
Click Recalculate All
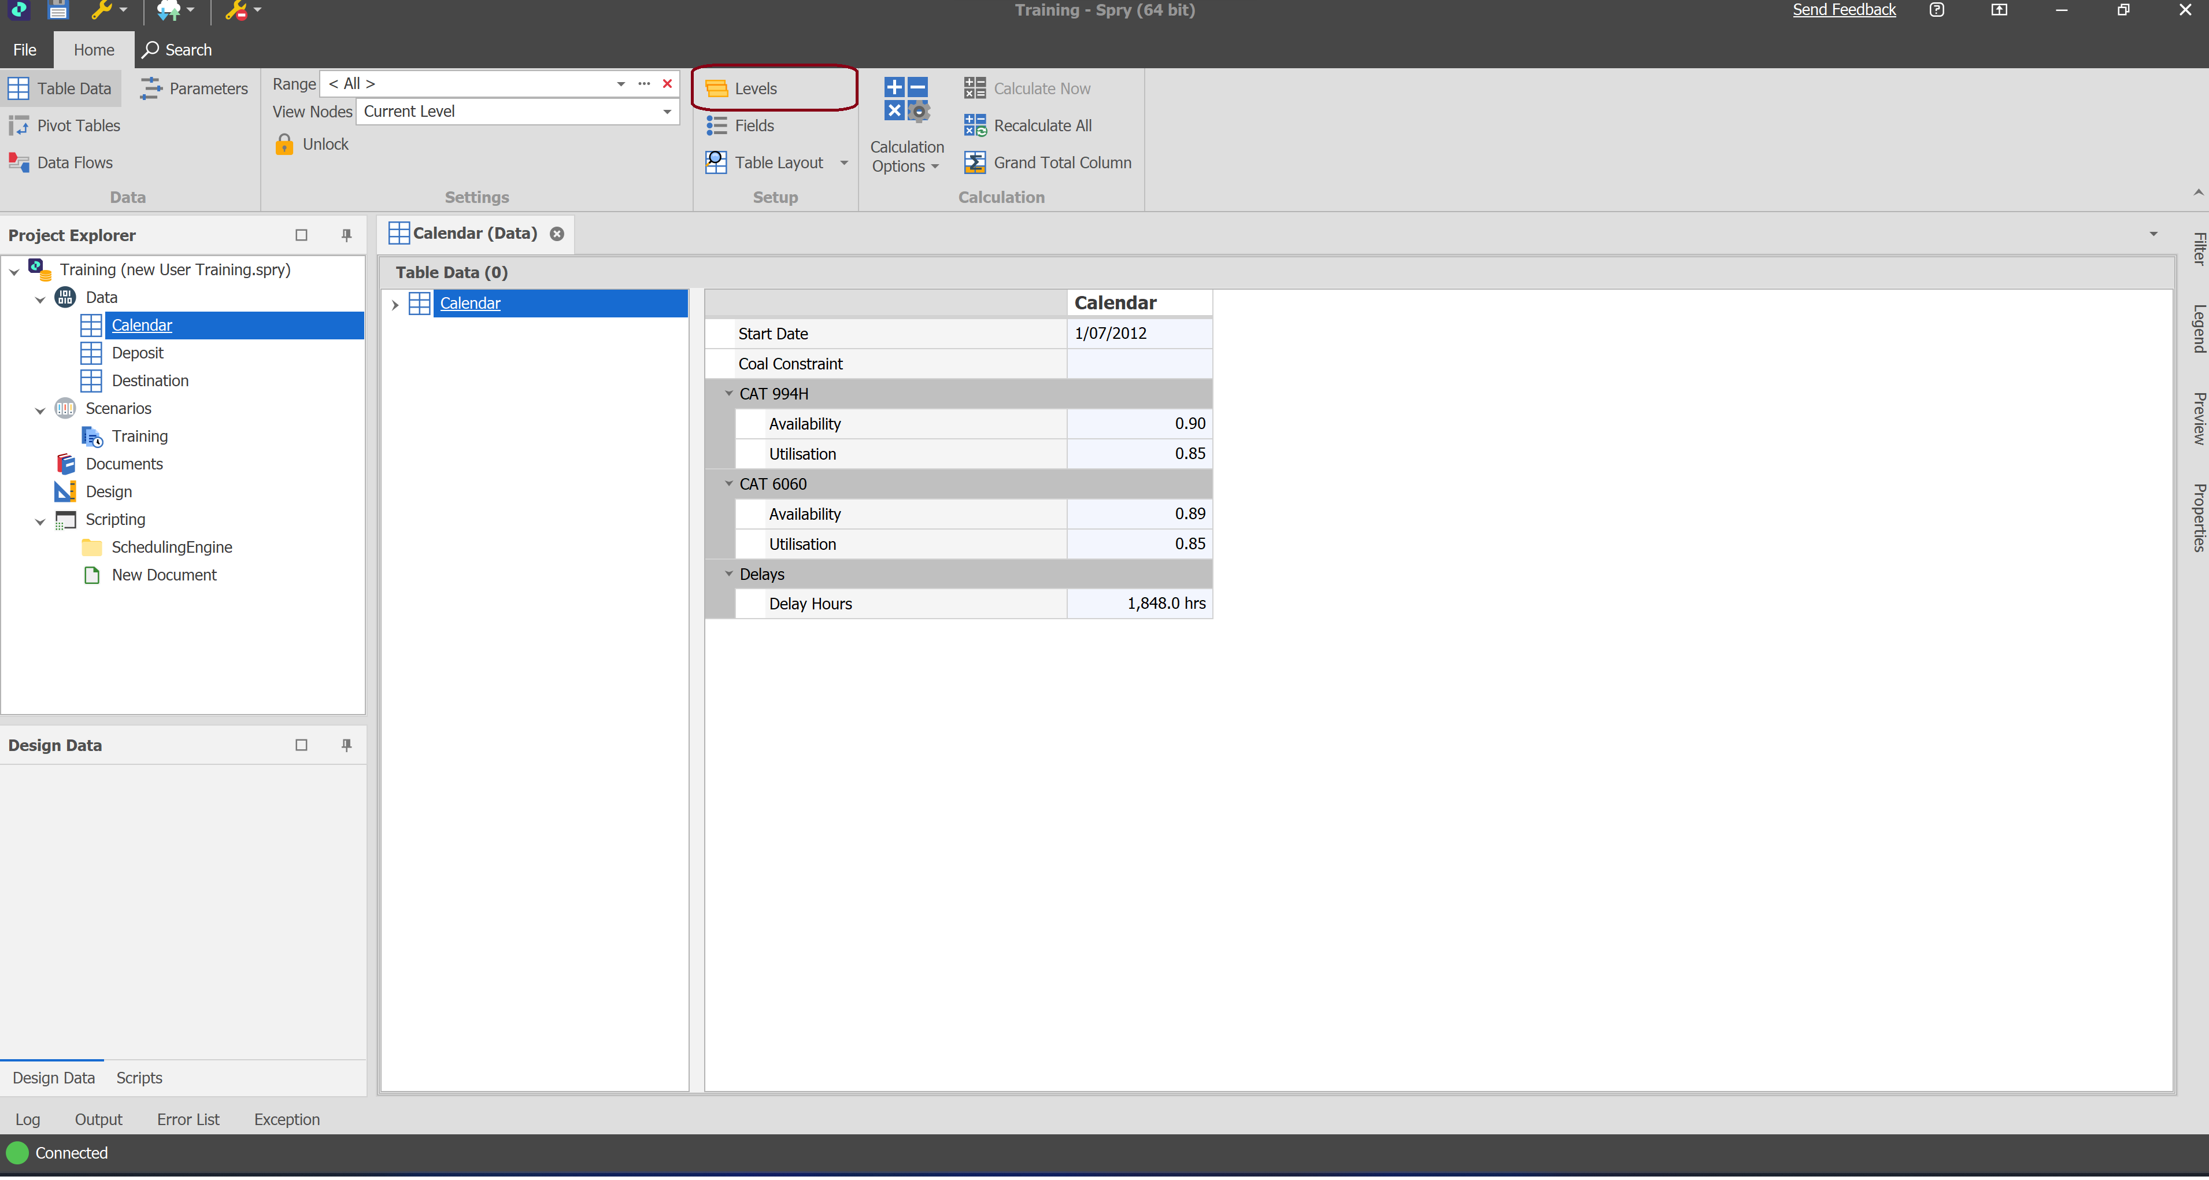coord(1041,126)
